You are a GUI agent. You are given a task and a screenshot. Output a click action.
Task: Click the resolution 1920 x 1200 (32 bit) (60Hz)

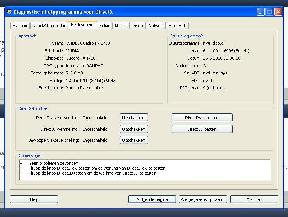pyautogui.click(x=91, y=81)
